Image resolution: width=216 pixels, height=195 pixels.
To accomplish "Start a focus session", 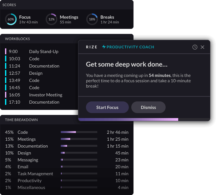I will [x=107, y=107].
